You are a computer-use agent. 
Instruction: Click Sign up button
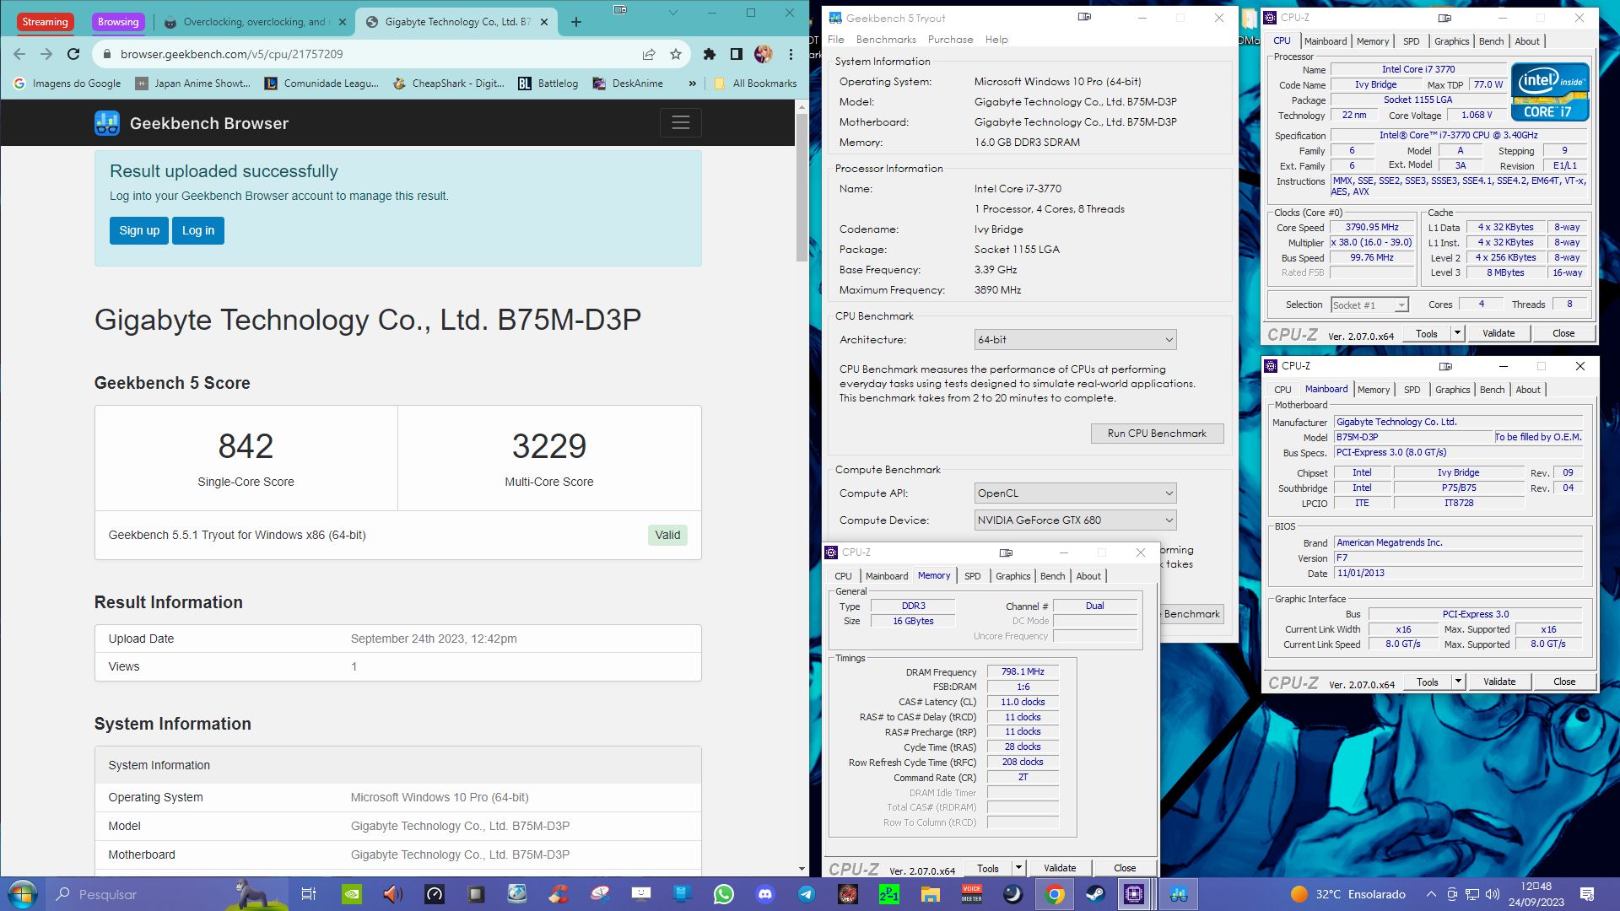point(139,230)
